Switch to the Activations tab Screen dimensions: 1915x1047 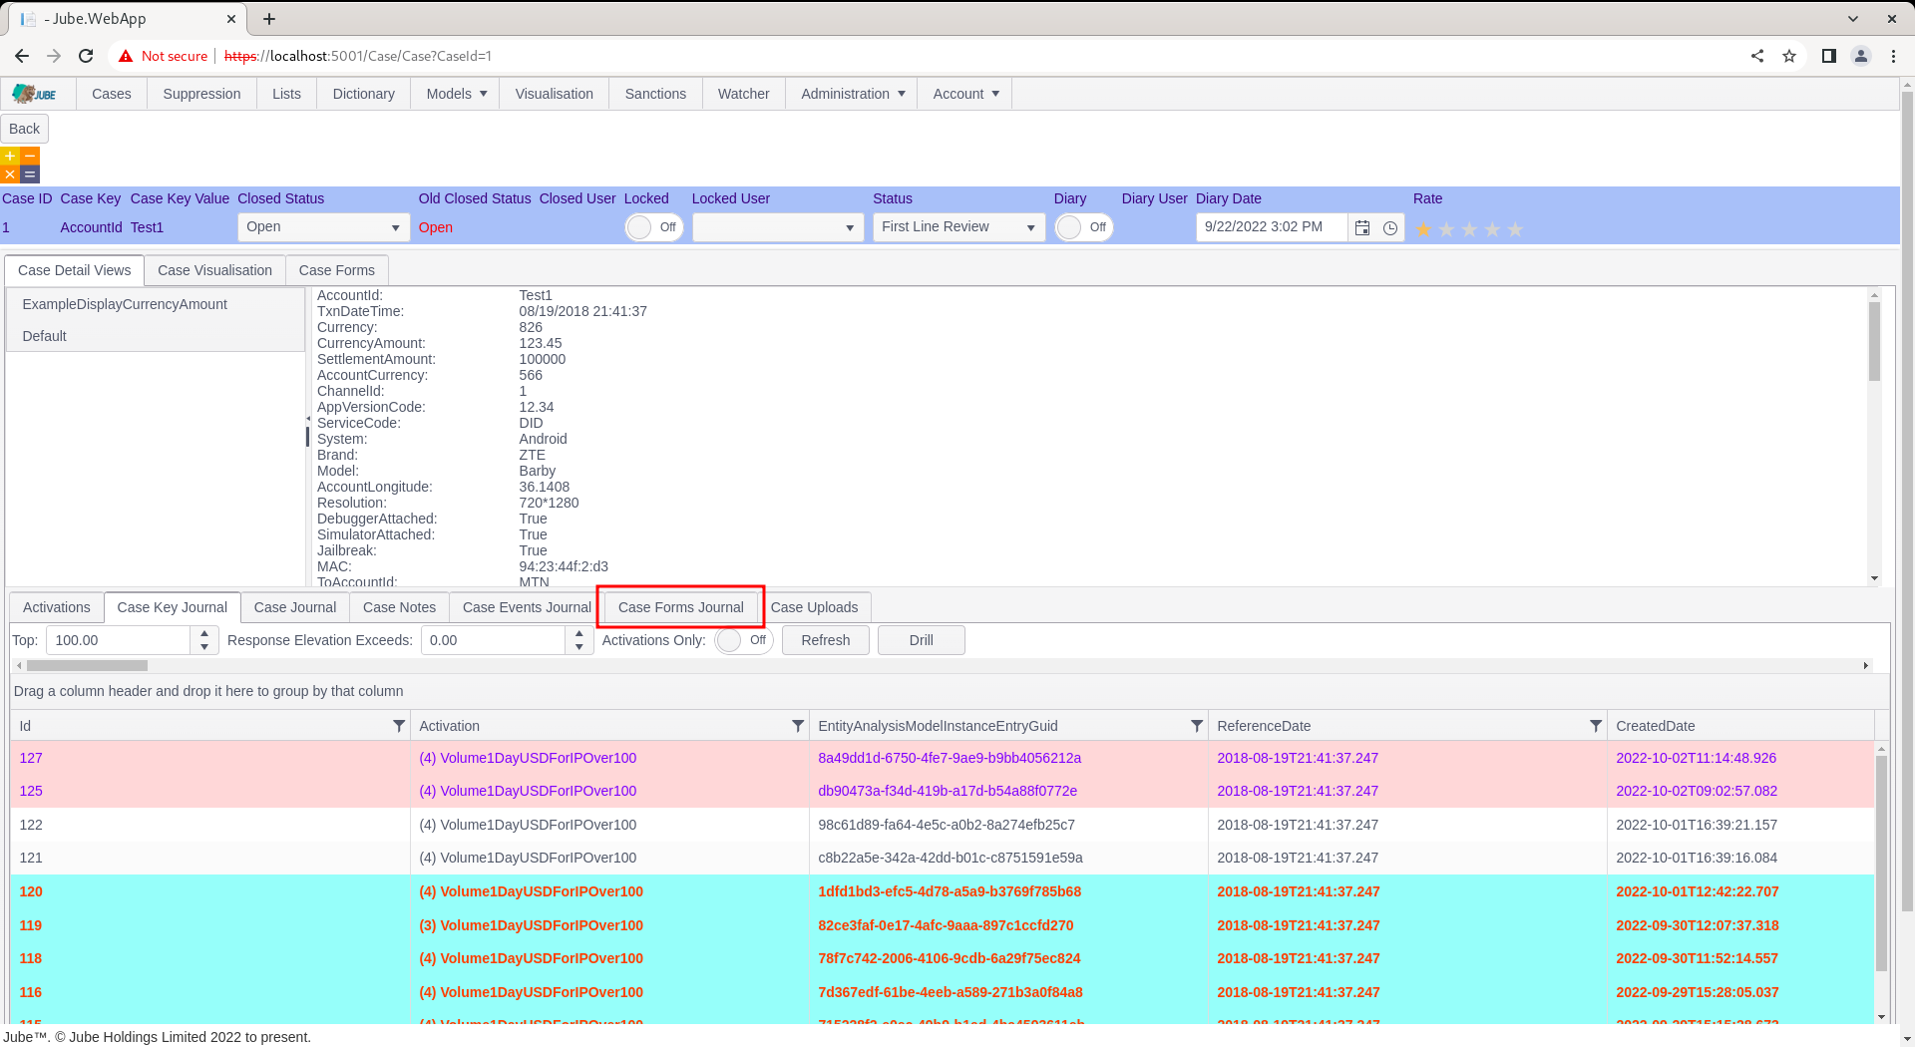(x=57, y=607)
